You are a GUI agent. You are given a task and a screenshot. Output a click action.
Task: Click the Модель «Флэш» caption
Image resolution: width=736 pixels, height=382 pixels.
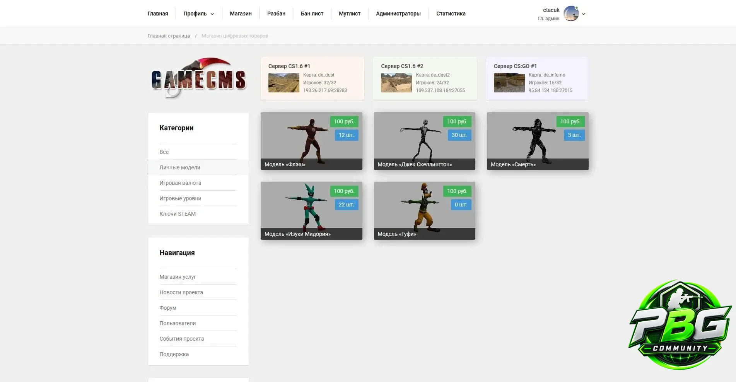point(285,164)
